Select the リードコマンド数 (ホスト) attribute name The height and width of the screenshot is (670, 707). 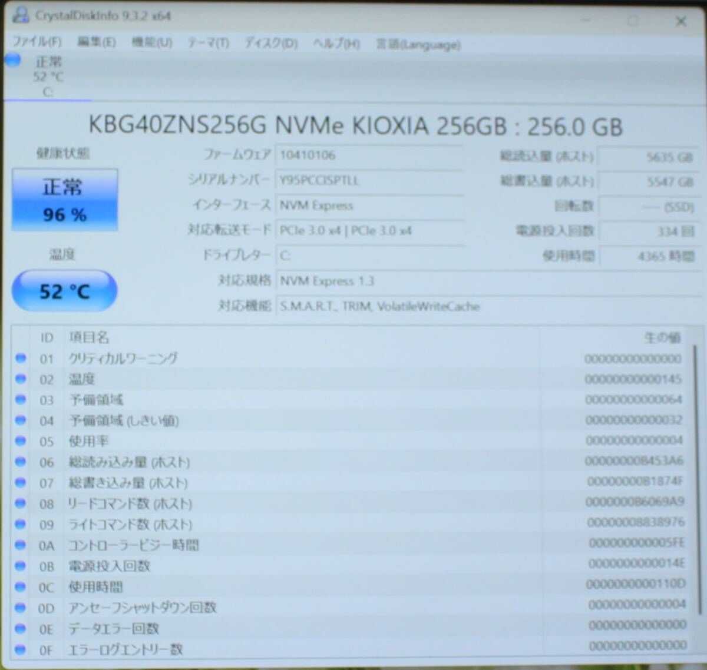click(x=130, y=503)
